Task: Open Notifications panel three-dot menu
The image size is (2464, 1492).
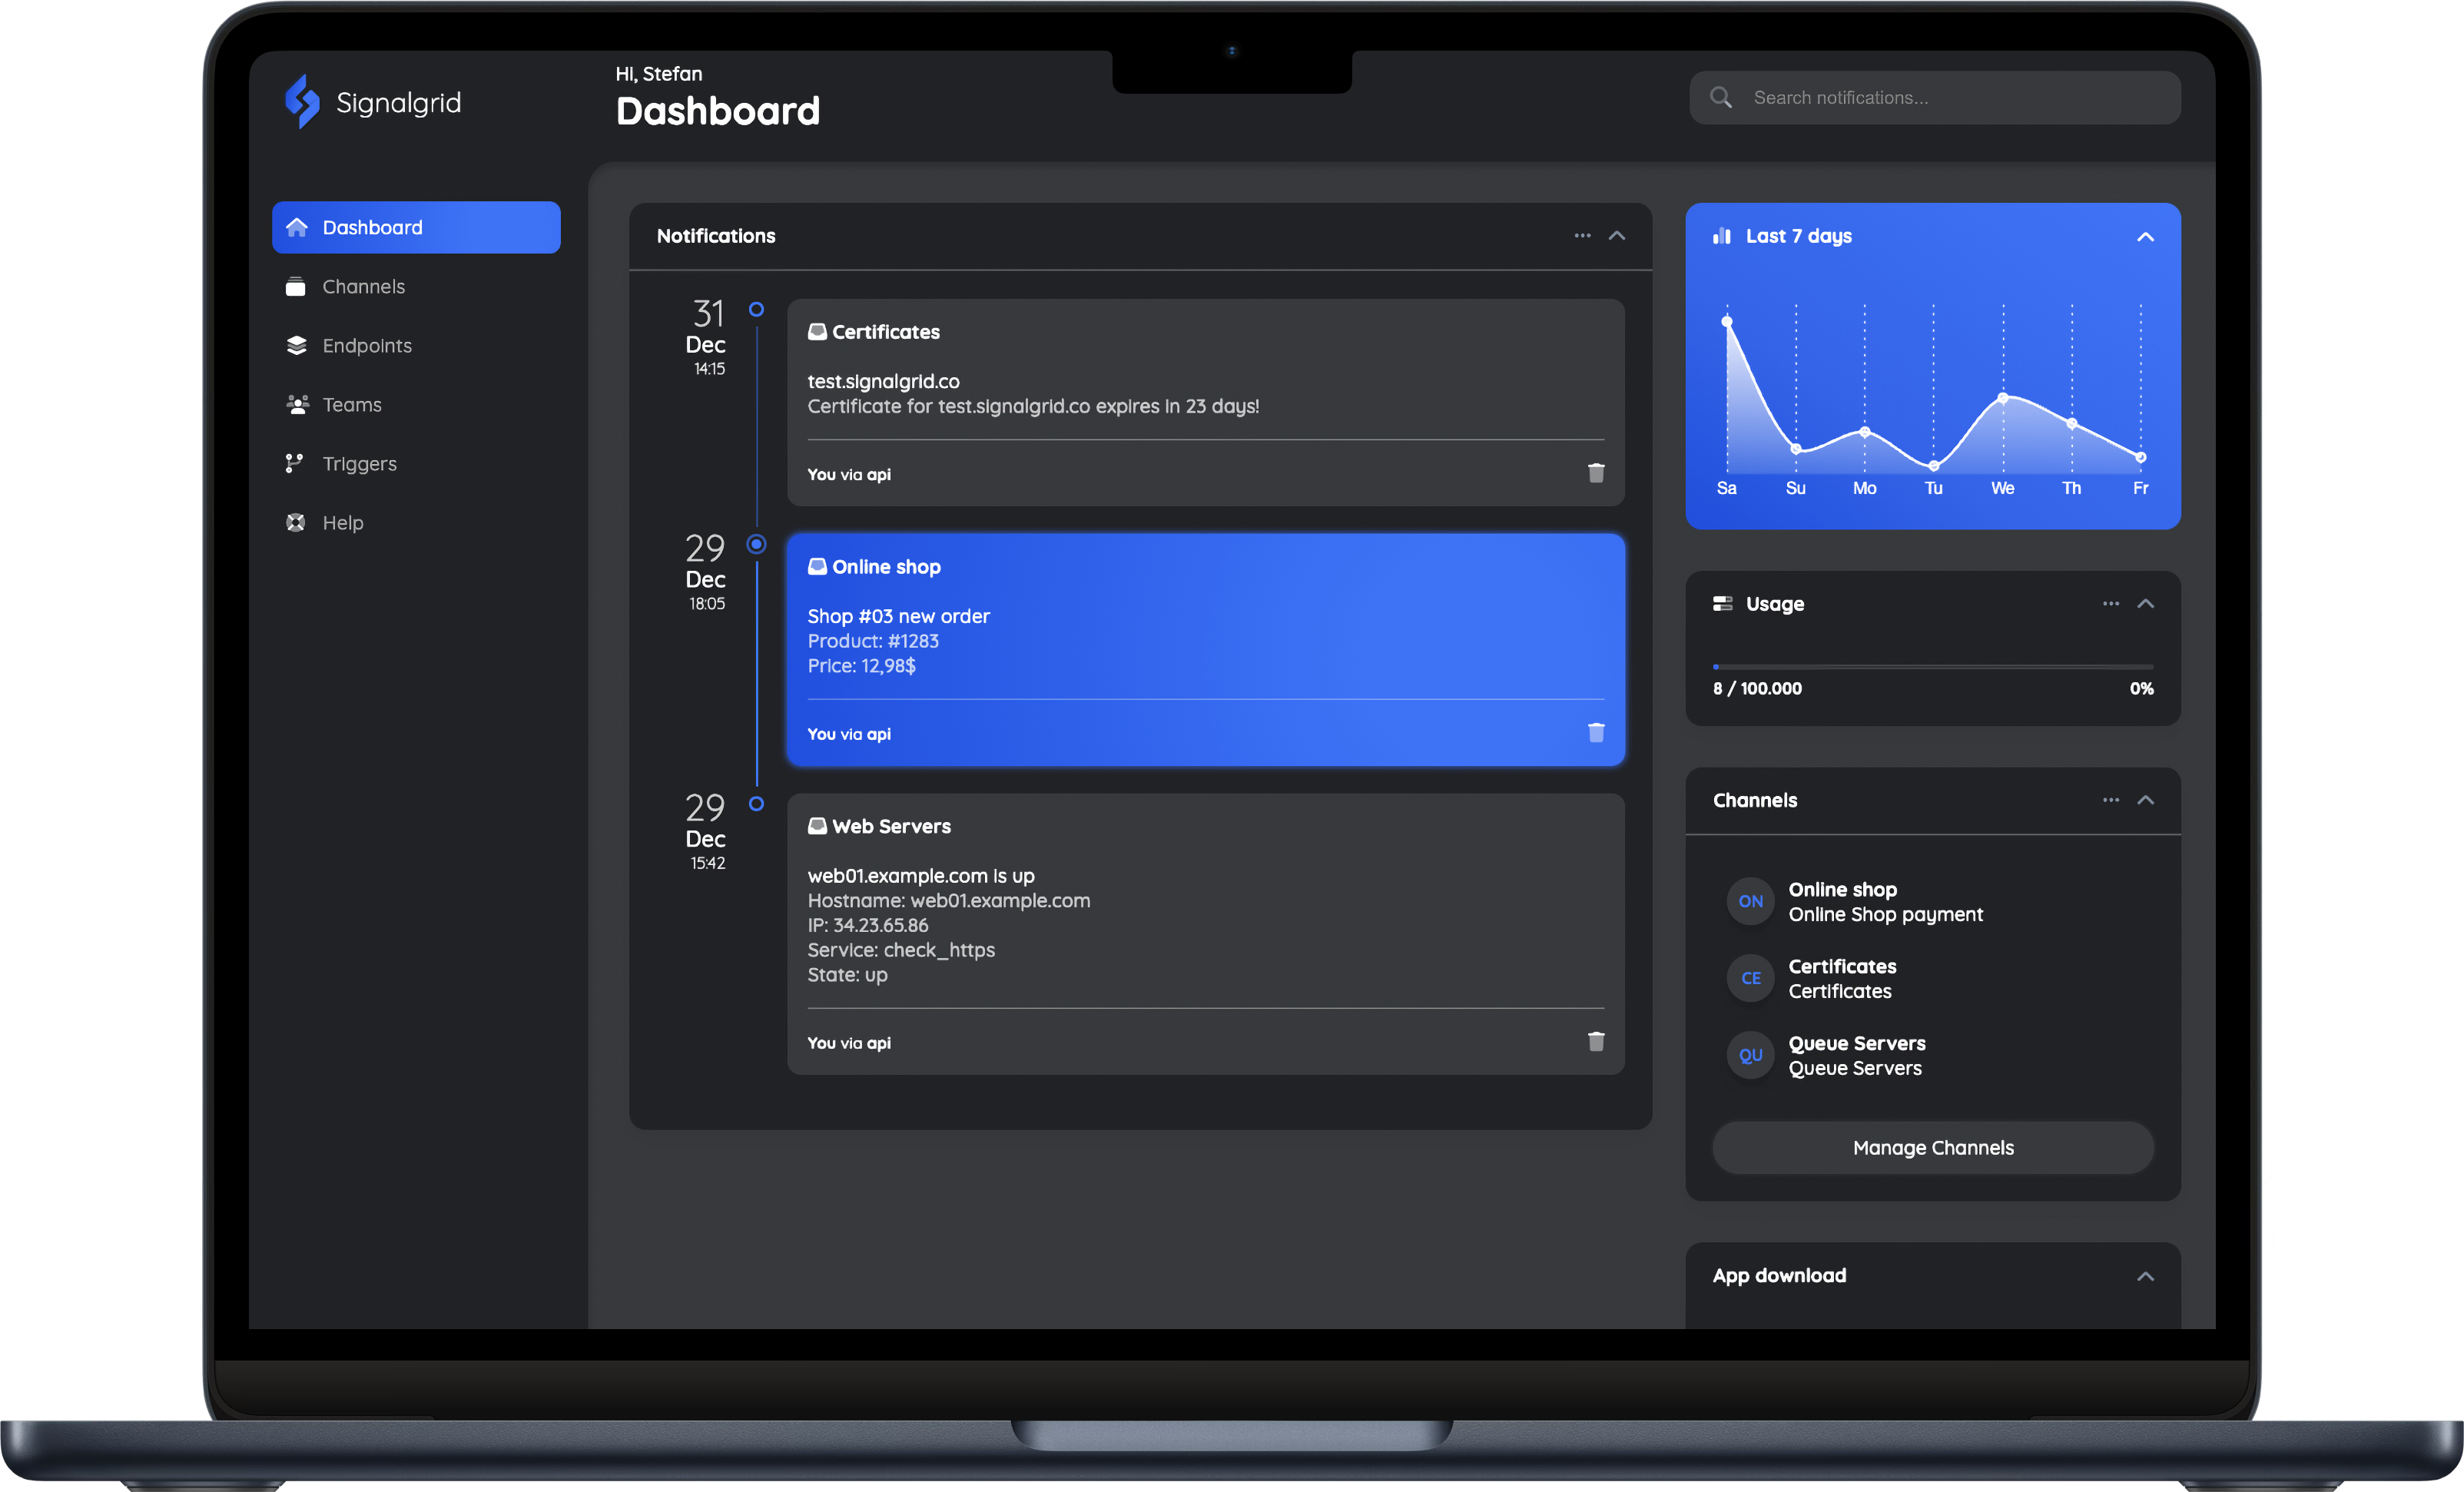Action: pyautogui.click(x=1582, y=236)
